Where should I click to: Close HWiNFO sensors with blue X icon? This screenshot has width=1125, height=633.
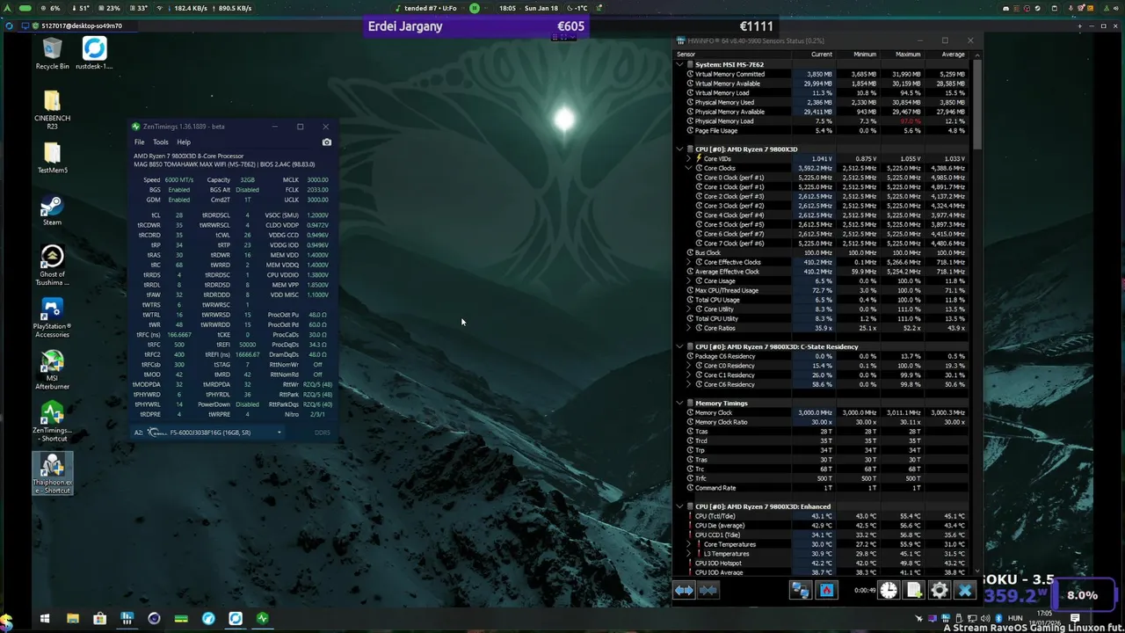click(964, 591)
